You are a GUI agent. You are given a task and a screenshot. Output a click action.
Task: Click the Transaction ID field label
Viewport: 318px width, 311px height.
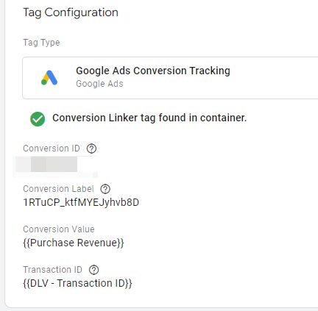tap(52, 270)
